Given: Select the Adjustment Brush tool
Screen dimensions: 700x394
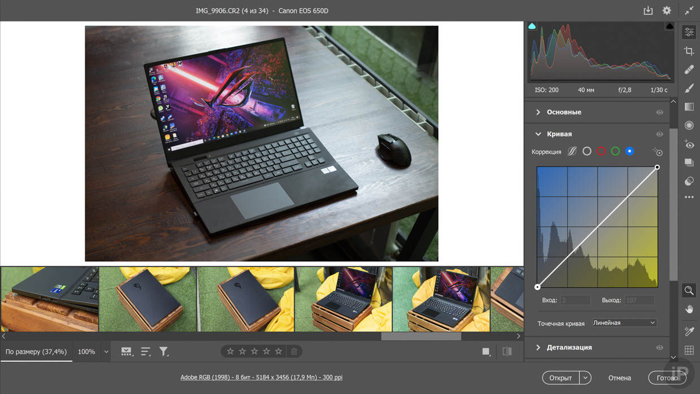Looking at the screenshot, I should pos(689,88).
